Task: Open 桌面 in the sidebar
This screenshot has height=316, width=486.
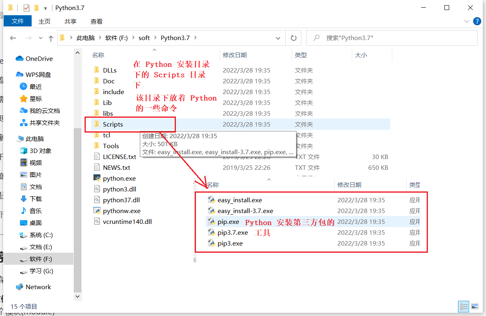Action: coord(35,223)
